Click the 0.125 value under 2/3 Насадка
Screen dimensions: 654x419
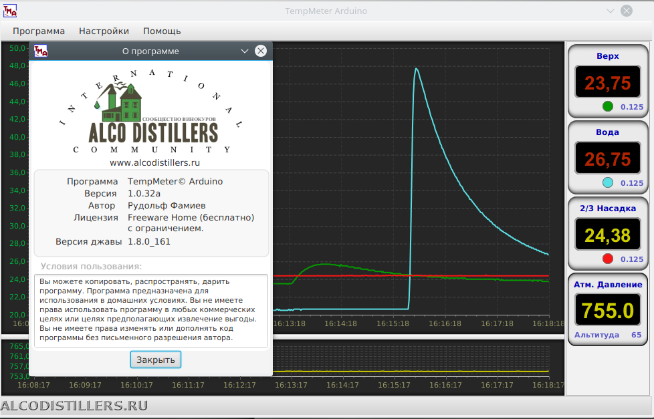(x=632, y=259)
